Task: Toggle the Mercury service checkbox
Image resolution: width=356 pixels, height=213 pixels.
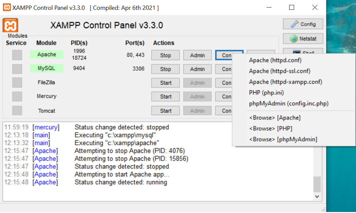Action: (17, 97)
